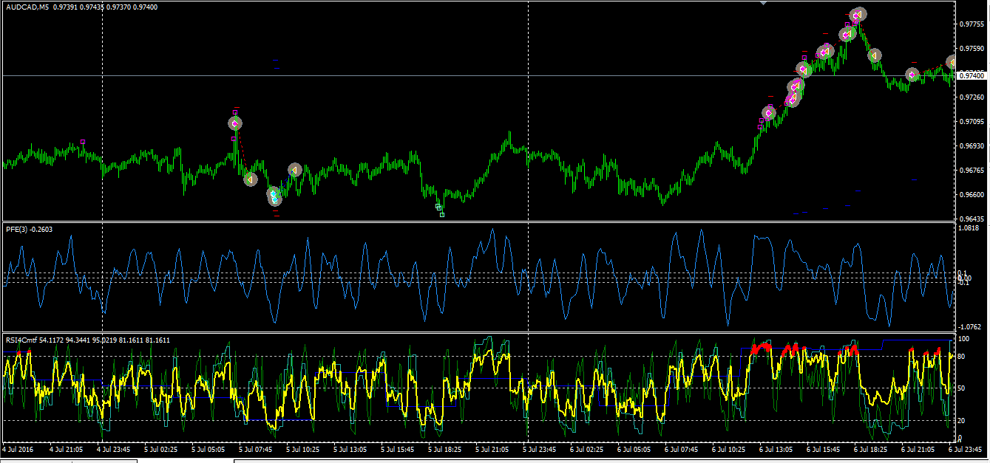Image resolution: width=990 pixels, height=463 pixels.
Task: Click PFE scale value 1.0818
Action: (x=969, y=228)
